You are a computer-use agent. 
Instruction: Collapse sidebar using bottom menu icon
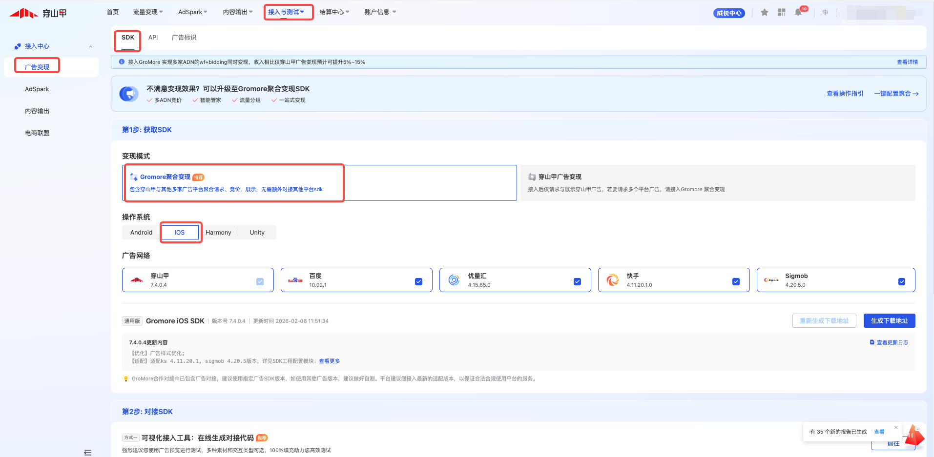pos(88,453)
